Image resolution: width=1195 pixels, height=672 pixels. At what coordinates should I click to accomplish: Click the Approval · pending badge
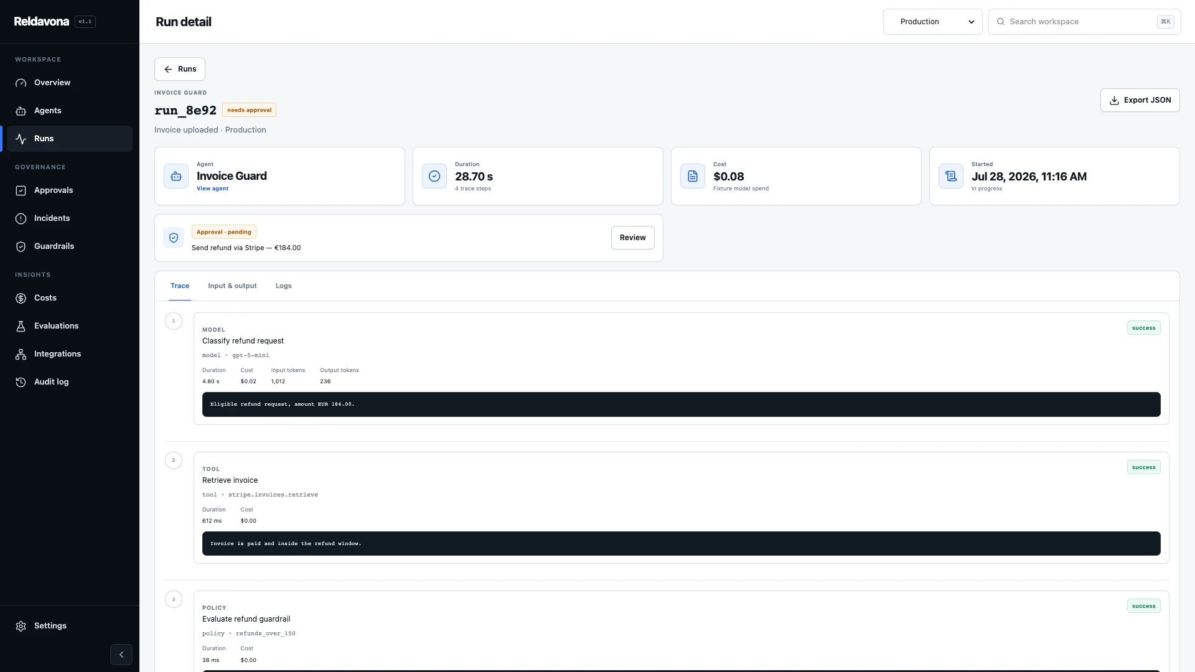[x=224, y=232]
